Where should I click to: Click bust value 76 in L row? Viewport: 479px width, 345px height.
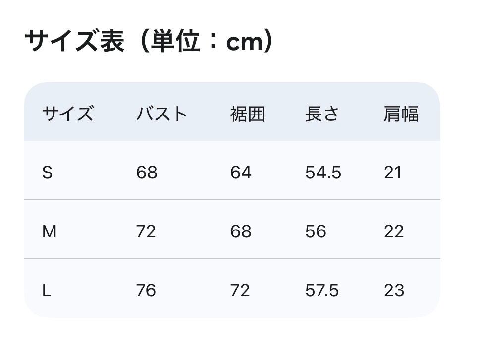[x=146, y=290]
